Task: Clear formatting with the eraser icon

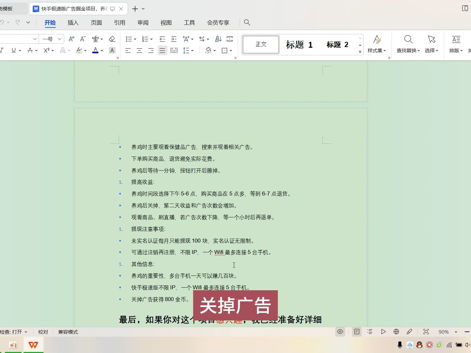Action: click(x=112, y=39)
